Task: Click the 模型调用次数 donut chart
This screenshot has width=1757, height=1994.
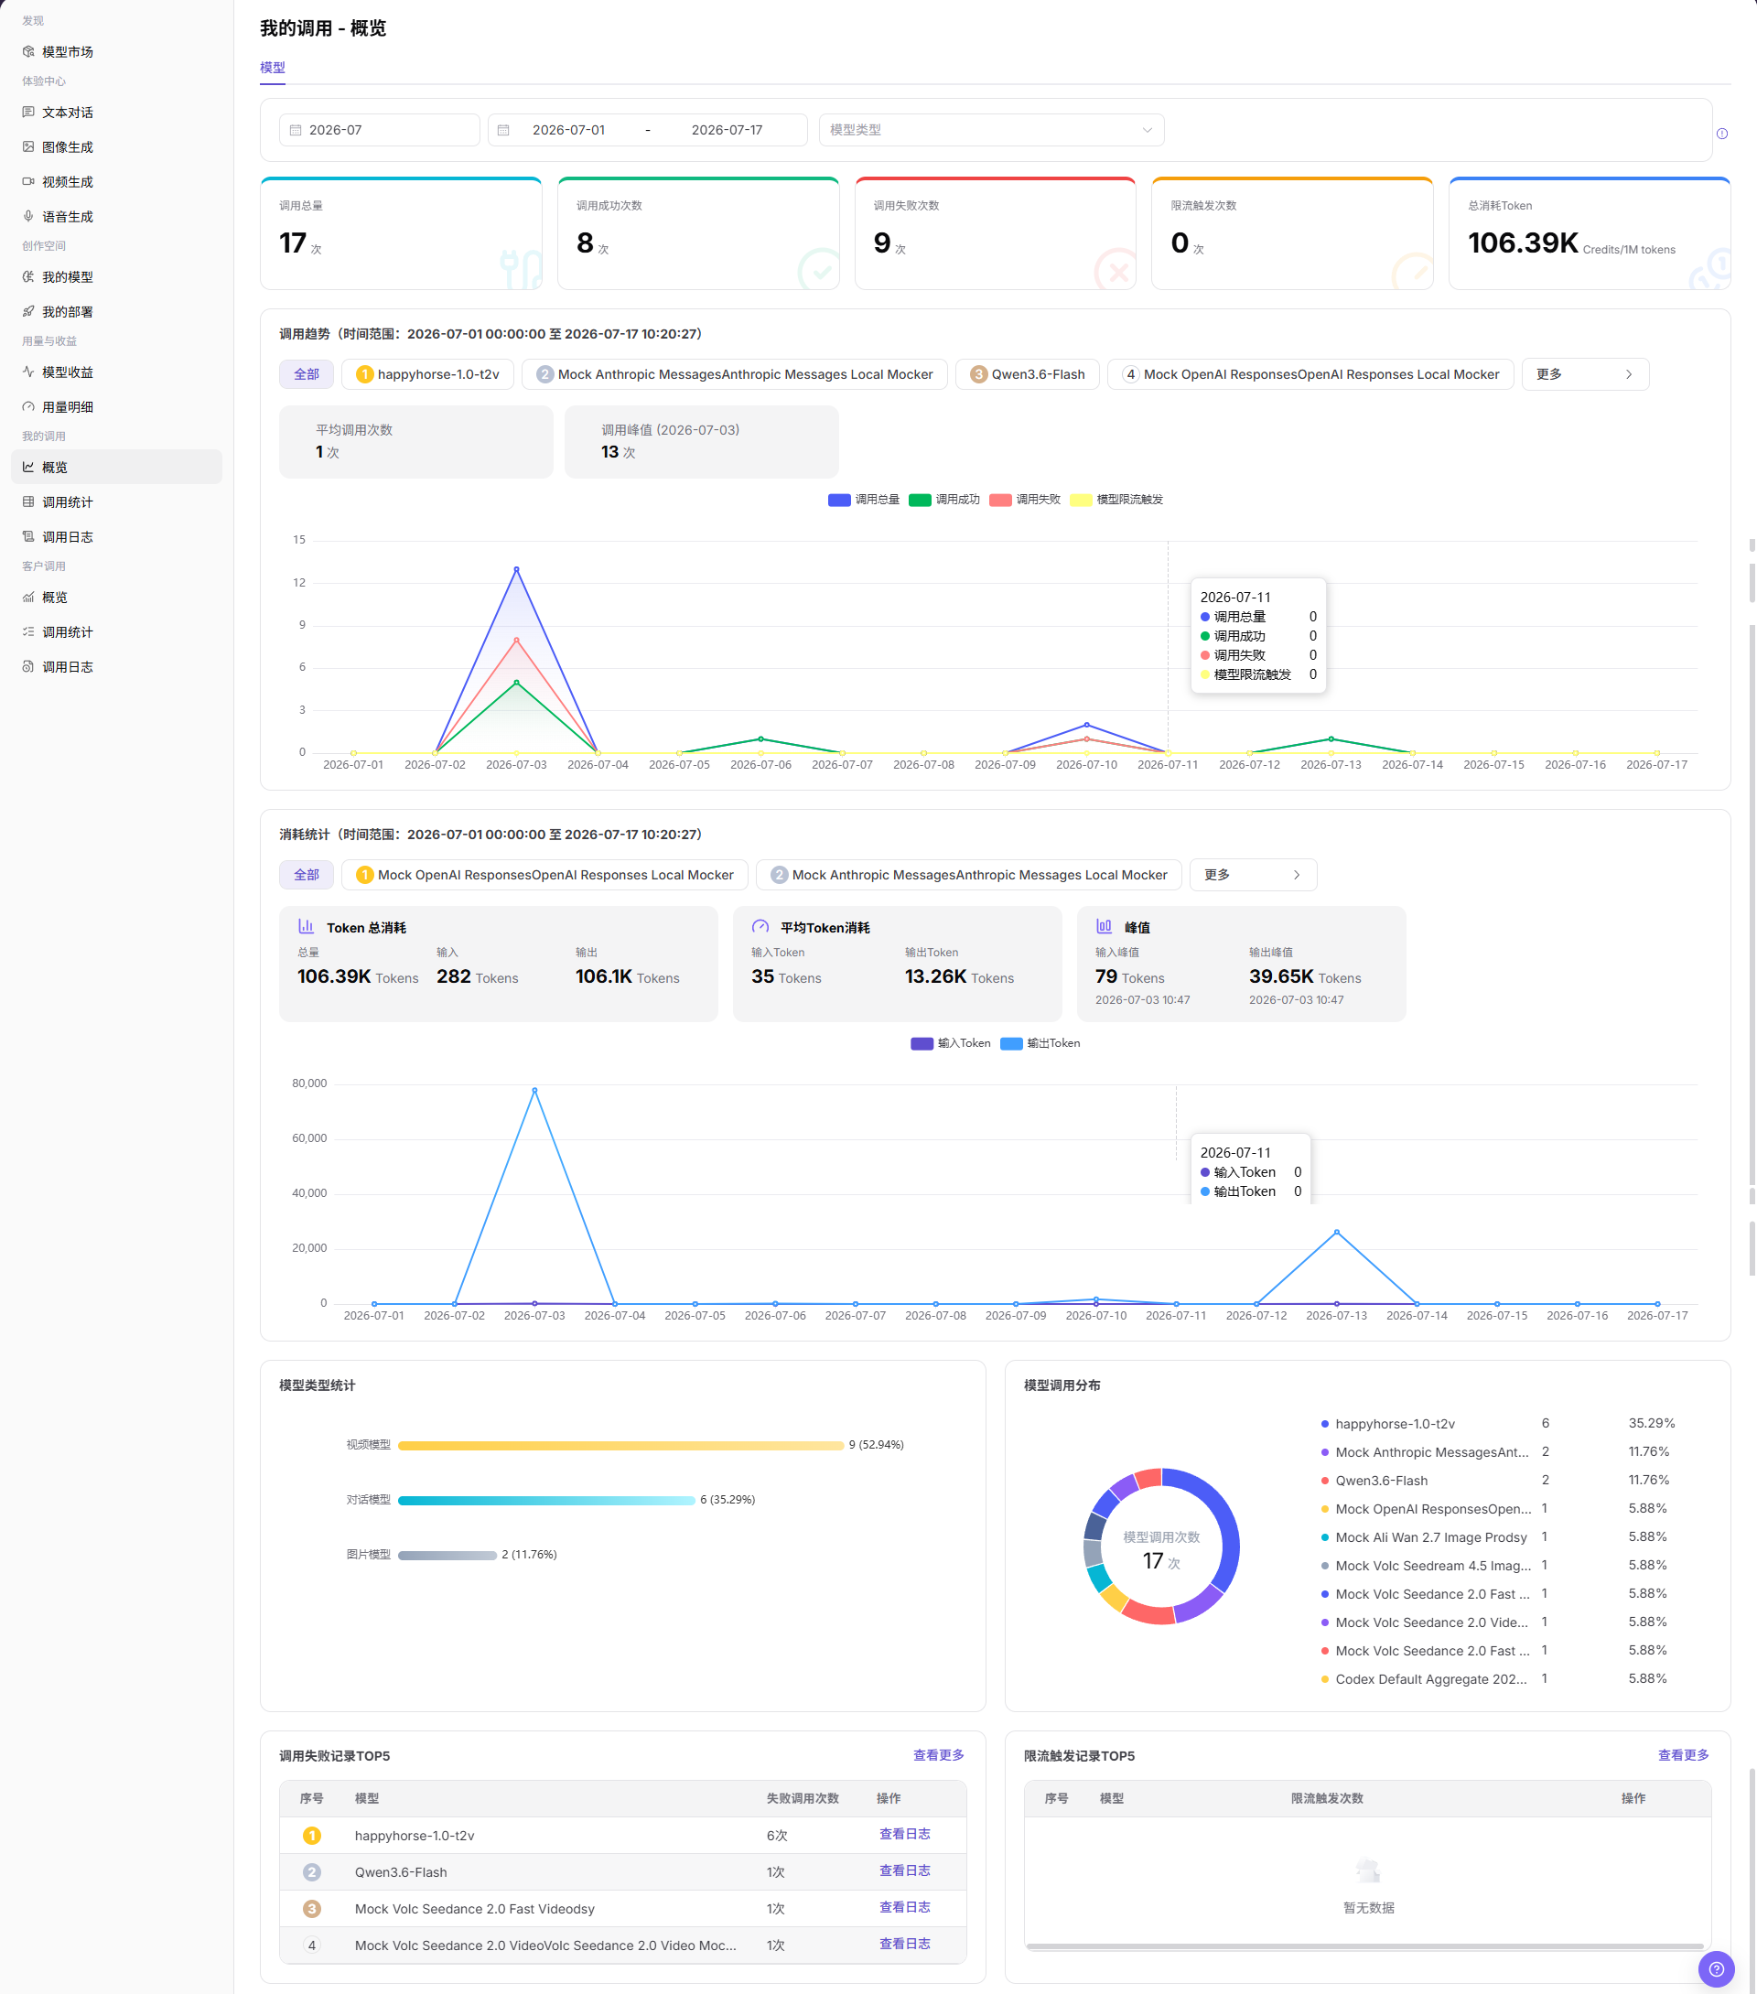Action: [x=1161, y=1546]
